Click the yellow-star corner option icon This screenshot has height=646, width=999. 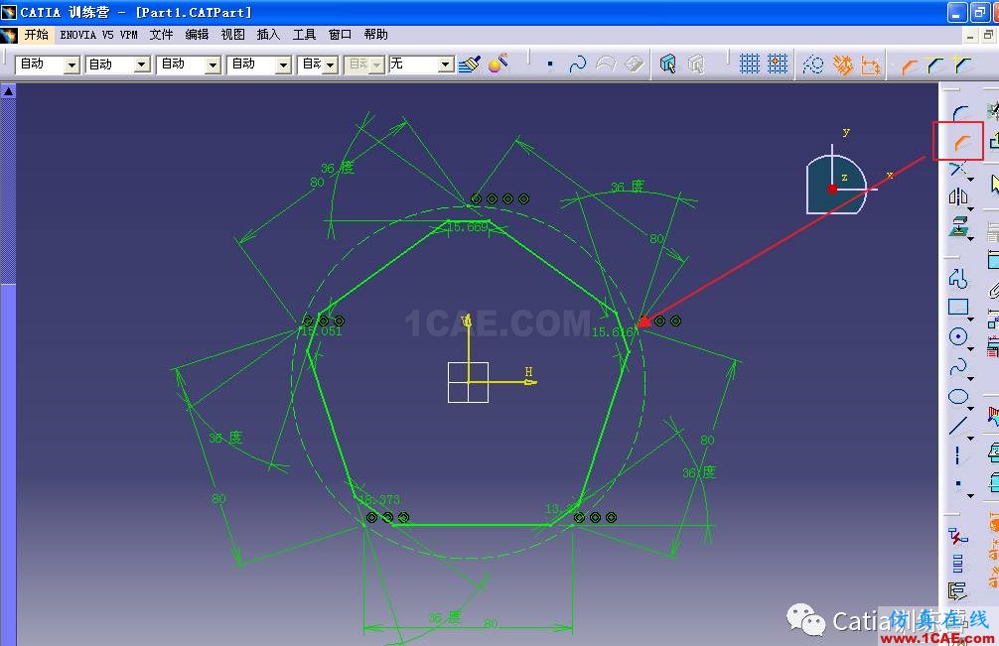962,64
